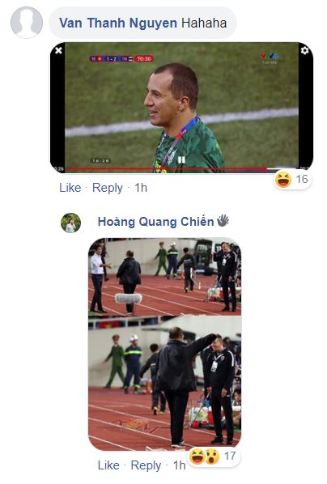The image size is (327, 484).
Task: Click Hoàng Quang Chiến's profile avatar
Action: 70,223
